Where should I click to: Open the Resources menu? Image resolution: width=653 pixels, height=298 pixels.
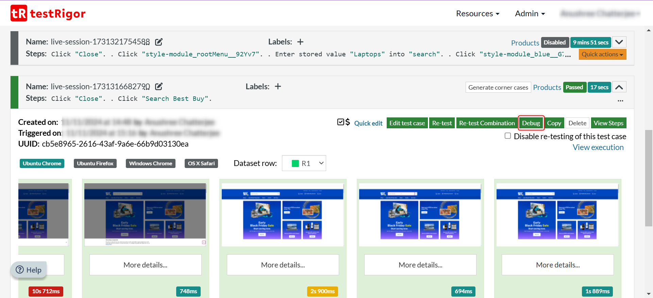click(478, 14)
